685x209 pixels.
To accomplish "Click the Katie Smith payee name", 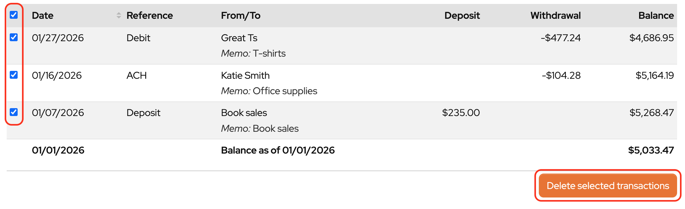I will [x=245, y=75].
